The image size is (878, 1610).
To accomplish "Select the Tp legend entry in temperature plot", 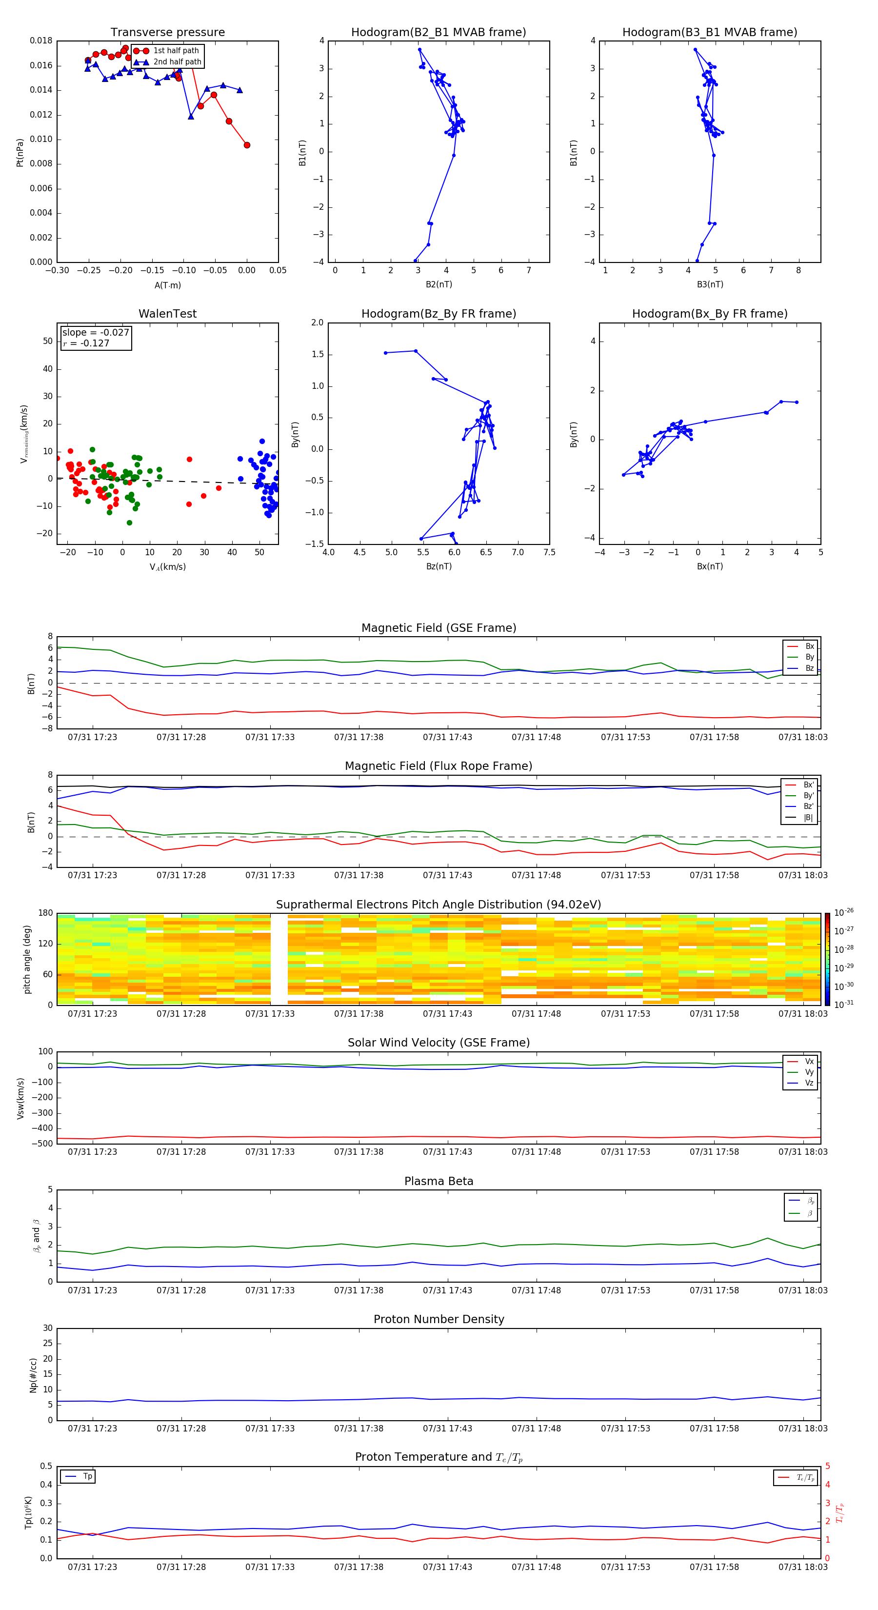I will coord(78,1476).
